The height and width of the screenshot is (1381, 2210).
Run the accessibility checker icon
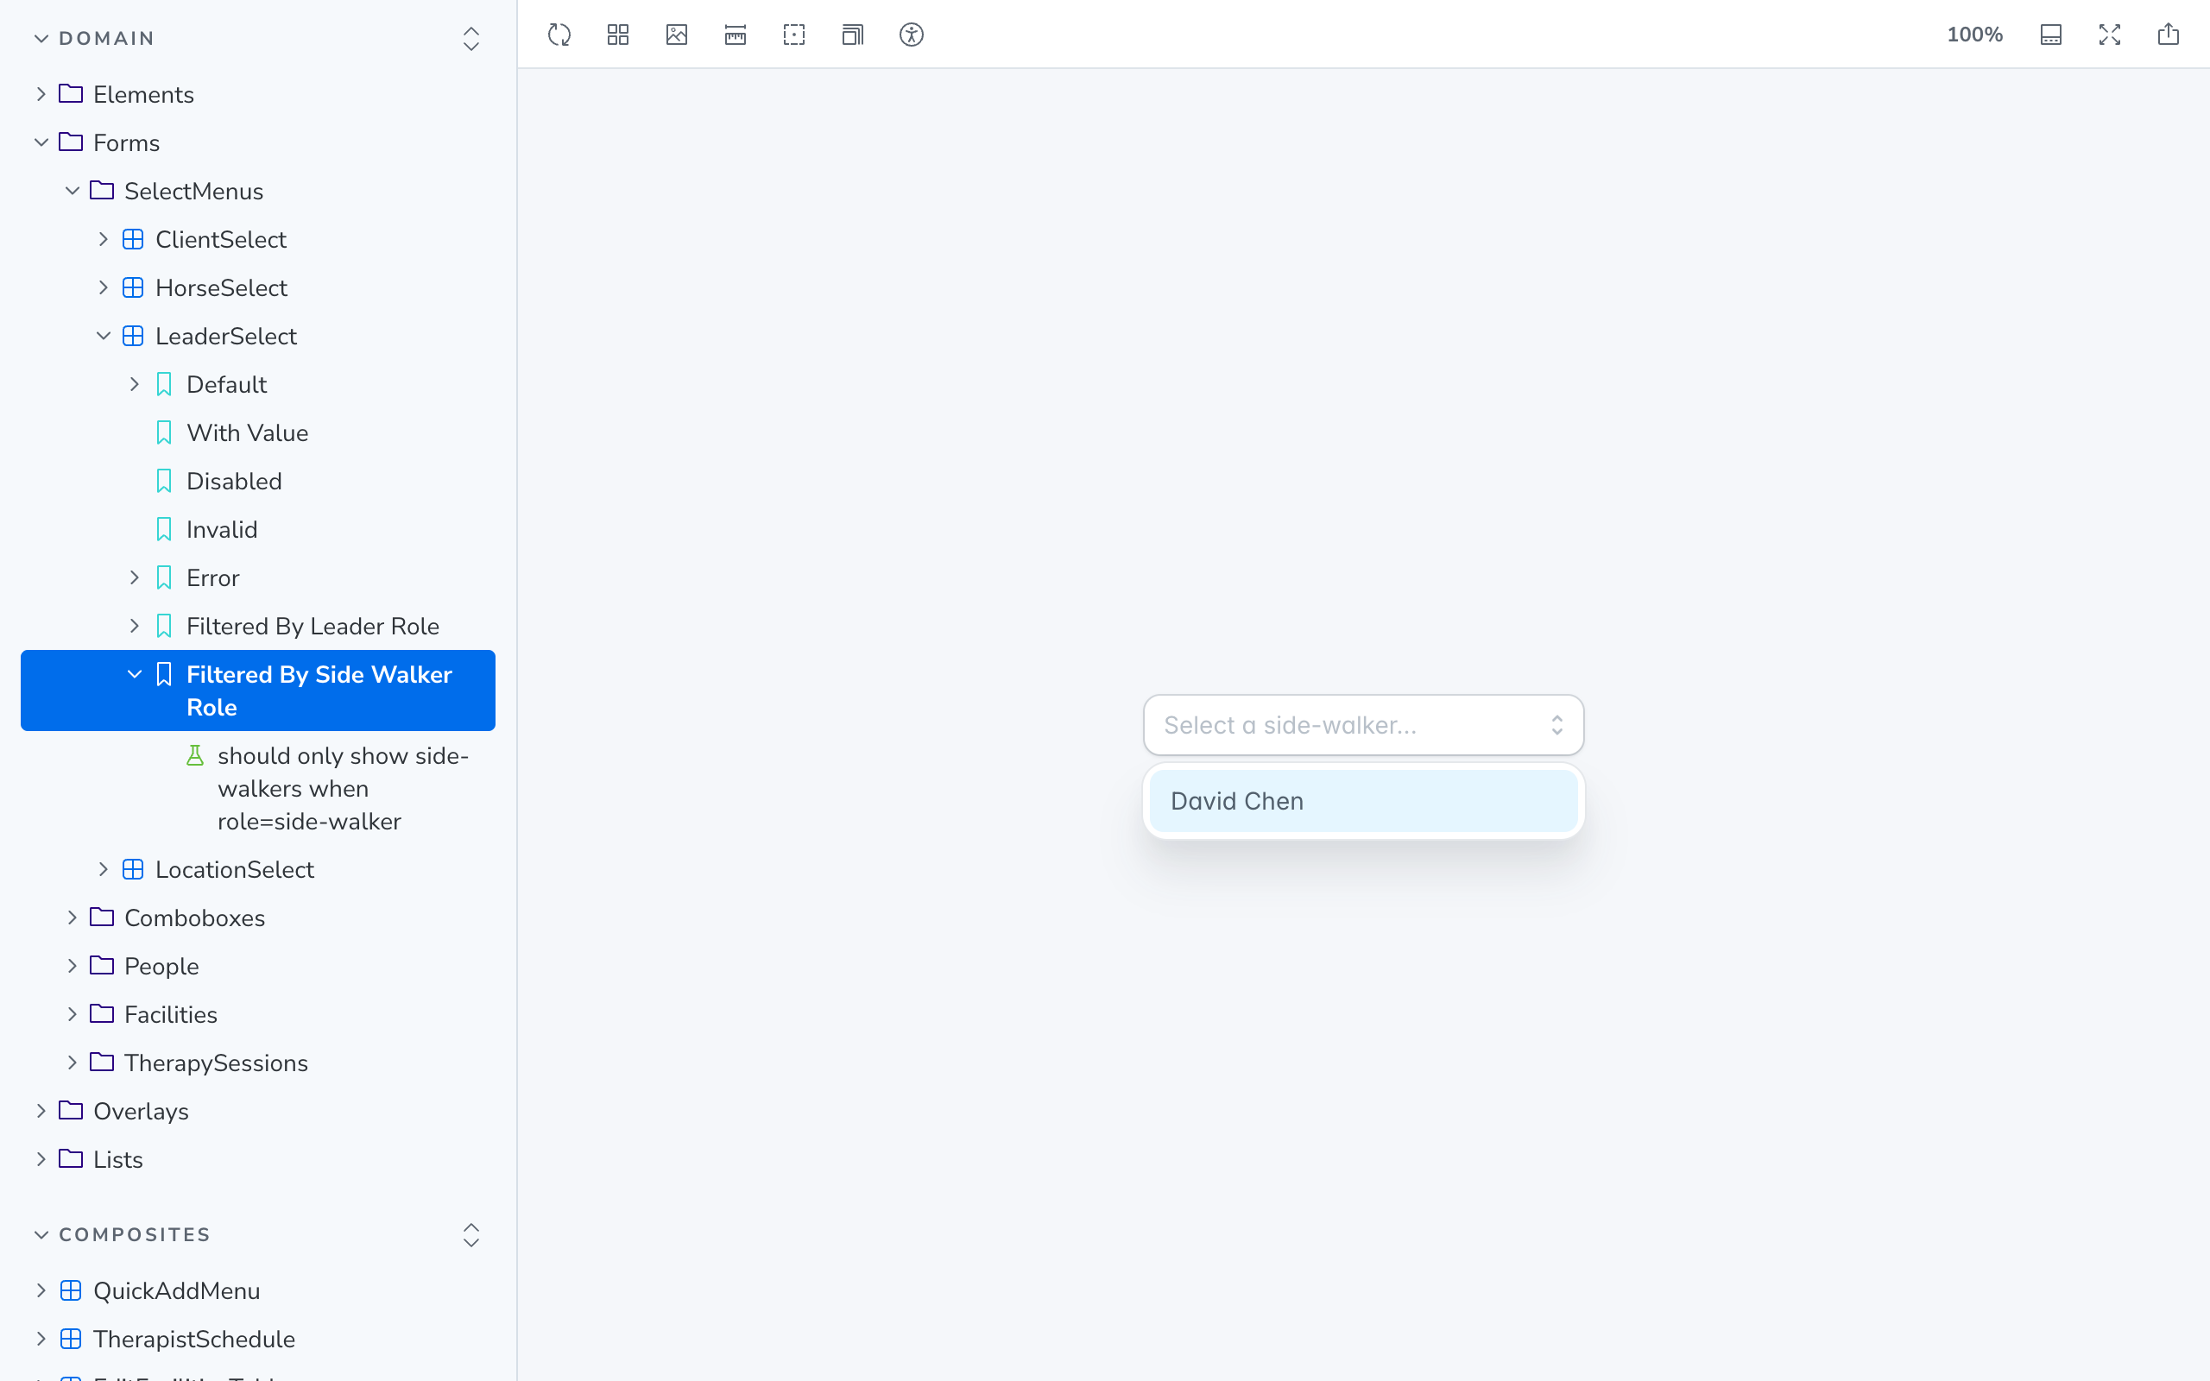pyautogui.click(x=911, y=35)
